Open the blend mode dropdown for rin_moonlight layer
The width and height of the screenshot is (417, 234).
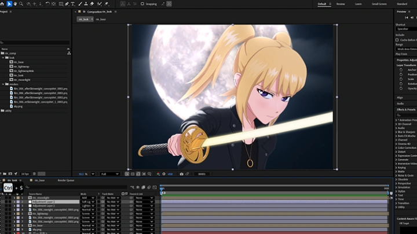tap(88, 198)
